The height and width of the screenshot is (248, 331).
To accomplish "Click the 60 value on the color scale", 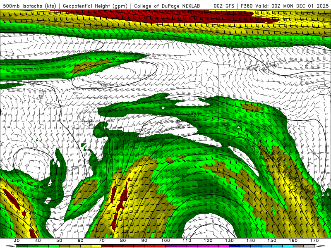I will coord(80,241).
